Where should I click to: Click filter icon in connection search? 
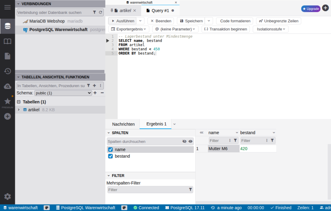click(94, 12)
